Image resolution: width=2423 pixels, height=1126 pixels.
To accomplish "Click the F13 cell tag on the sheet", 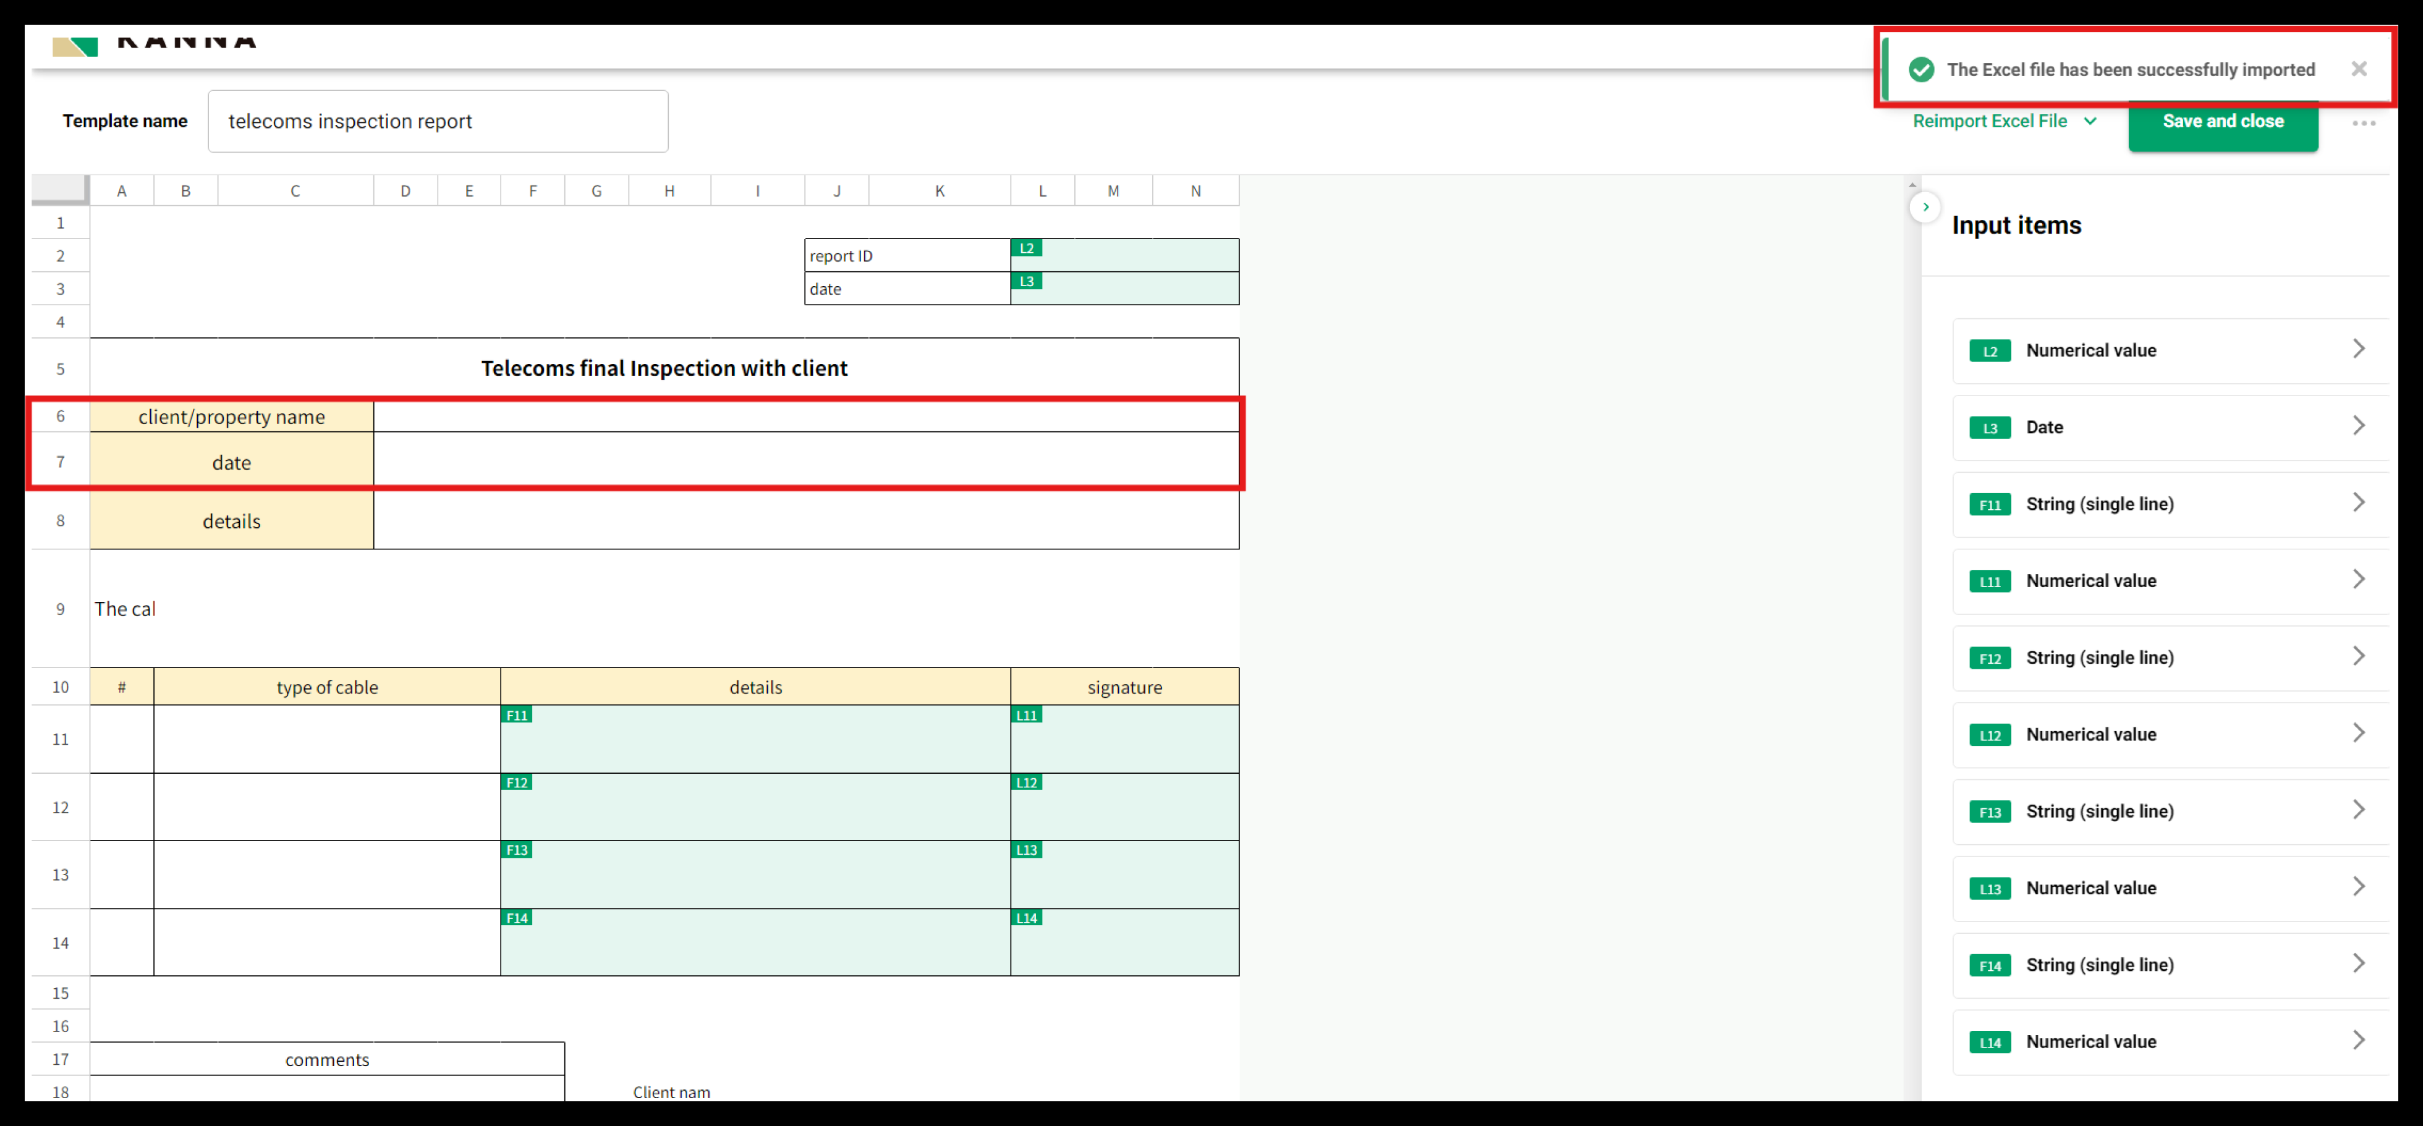I will 516,849.
